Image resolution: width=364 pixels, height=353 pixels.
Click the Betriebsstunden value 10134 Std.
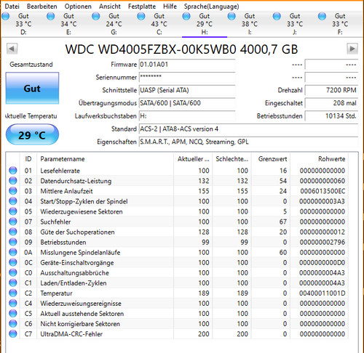click(x=331, y=116)
